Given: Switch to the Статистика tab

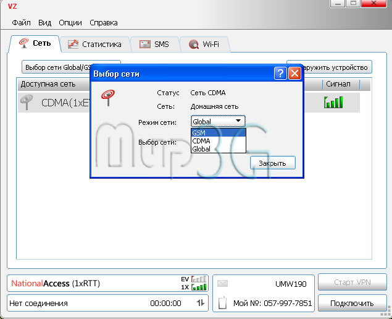Looking at the screenshot, I should pyautogui.click(x=95, y=45).
